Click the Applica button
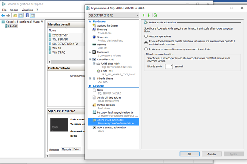Viewport: 247px width, 164px height. pyautogui.click(x=234, y=154)
